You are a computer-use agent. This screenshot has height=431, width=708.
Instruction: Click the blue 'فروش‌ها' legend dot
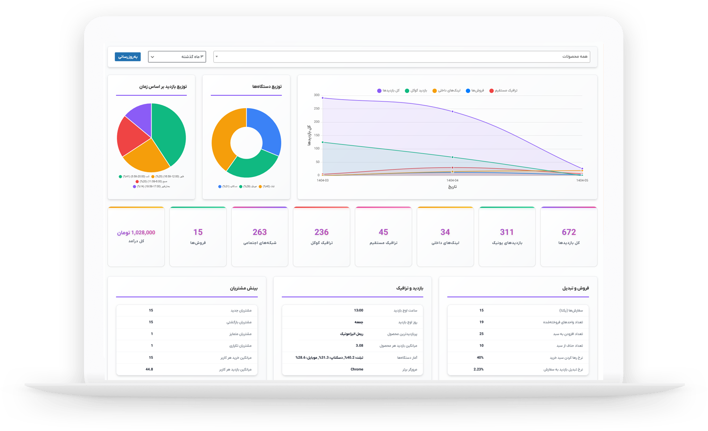[x=468, y=91]
